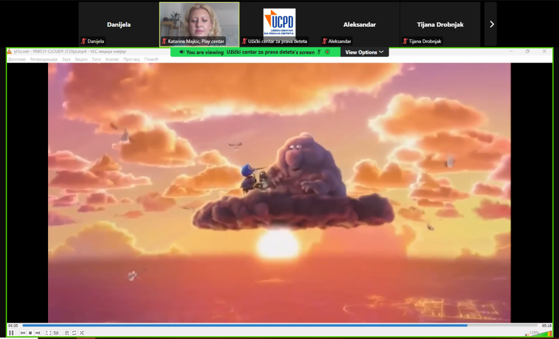This screenshot has height=339, width=559.
Task: Click Katarina Majkic's muted microphone icon
Action: click(x=164, y=41)
